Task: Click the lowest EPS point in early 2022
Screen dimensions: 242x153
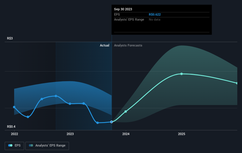Action: coord(28,117)
